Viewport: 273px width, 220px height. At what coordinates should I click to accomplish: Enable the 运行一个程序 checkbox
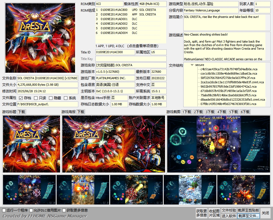[4, 210]
